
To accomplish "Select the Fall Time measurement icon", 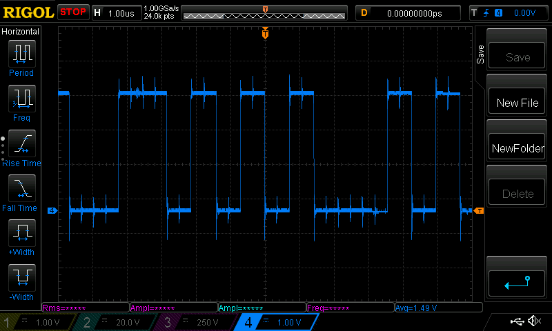I will (x=22, y=188).
